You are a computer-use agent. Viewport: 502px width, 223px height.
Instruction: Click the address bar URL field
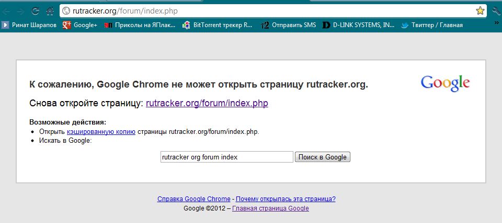[272, 11]
